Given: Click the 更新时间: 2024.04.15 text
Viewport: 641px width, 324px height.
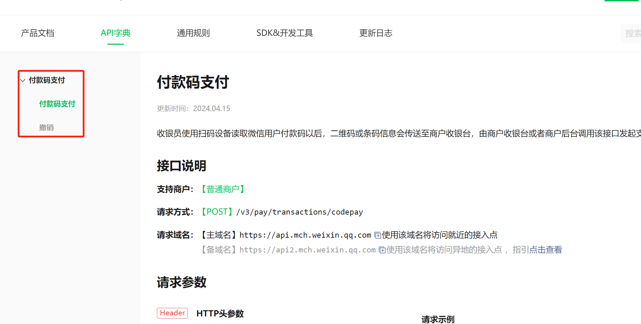Looking at the screenshot, I should (194, 109).
